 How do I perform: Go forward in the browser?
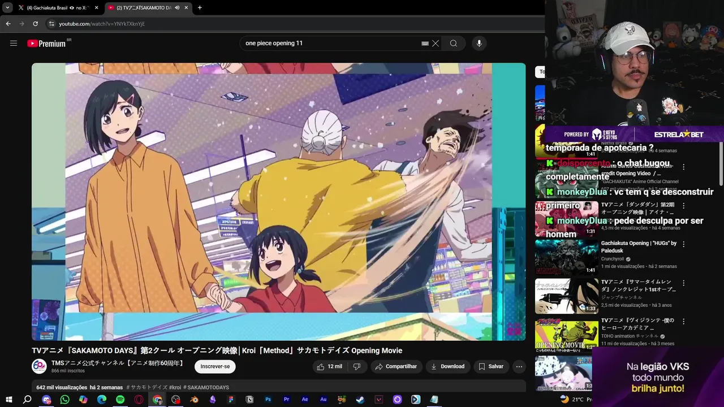tap(21, 24)
